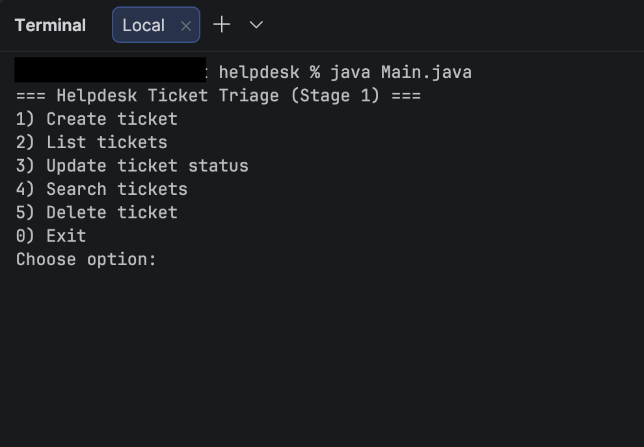Screen dimensions: 644x447
Task: Click the Helpdesk Ticket Triage header line
Action: point(218,95)
